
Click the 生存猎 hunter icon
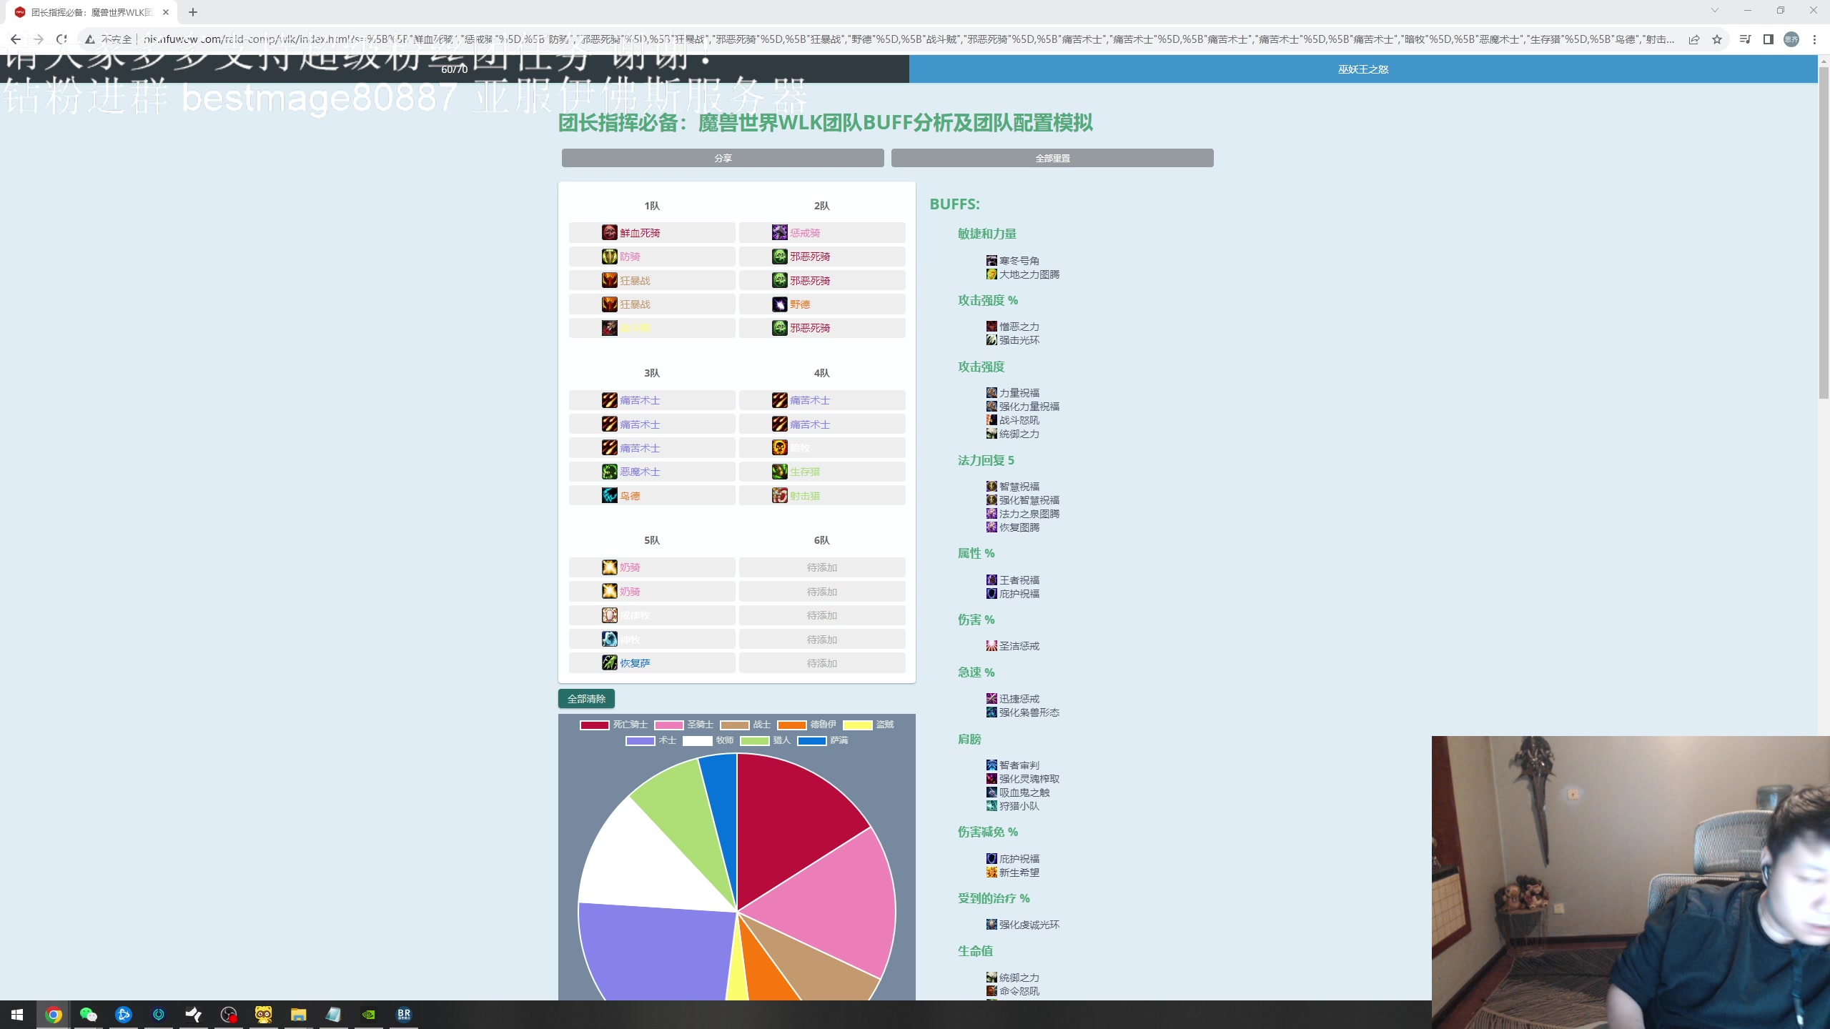point(779,472)
